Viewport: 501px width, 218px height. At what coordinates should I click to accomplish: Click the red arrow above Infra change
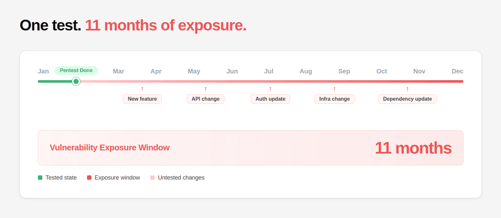click(334, 89)
